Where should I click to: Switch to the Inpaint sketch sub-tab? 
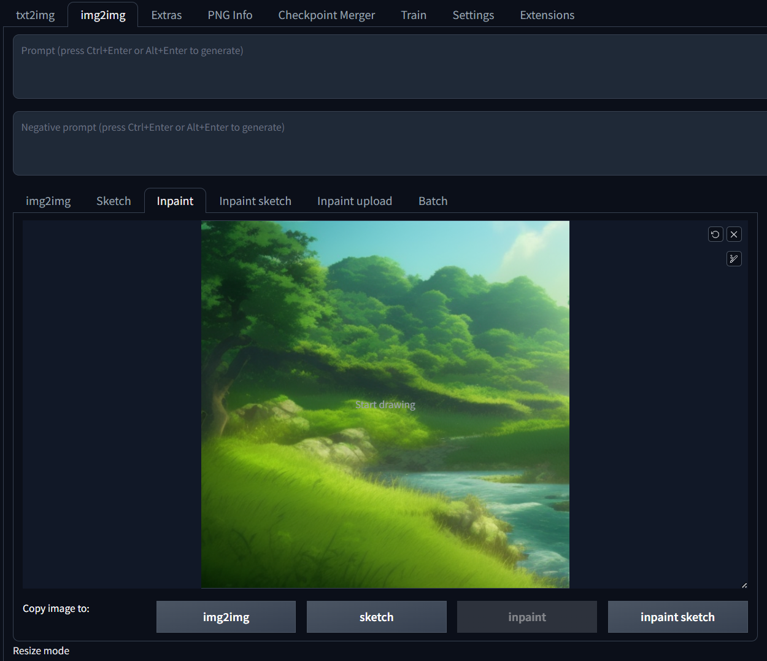pyautogui.click(x=255, y=201)
